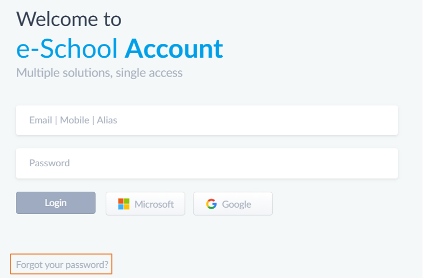Click the Multiple solutions, single access tagline
The height and width of the screenshot is (278, 423).
(x=99, y=73)
